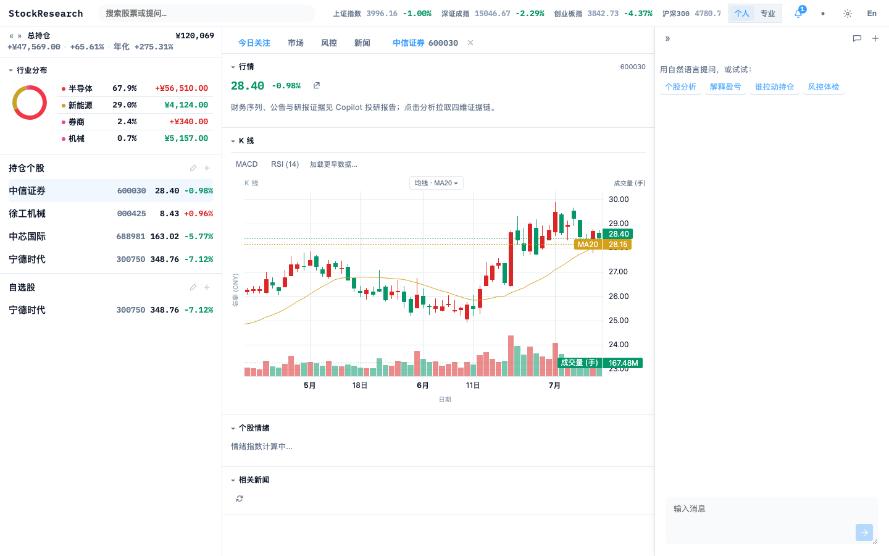
Task: Focus the 输入消息 chat input
Action: pos(772,520)
